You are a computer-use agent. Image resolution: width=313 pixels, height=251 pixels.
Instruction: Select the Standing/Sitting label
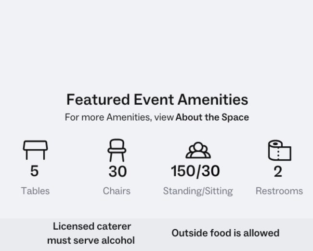[x=198, y=191]
